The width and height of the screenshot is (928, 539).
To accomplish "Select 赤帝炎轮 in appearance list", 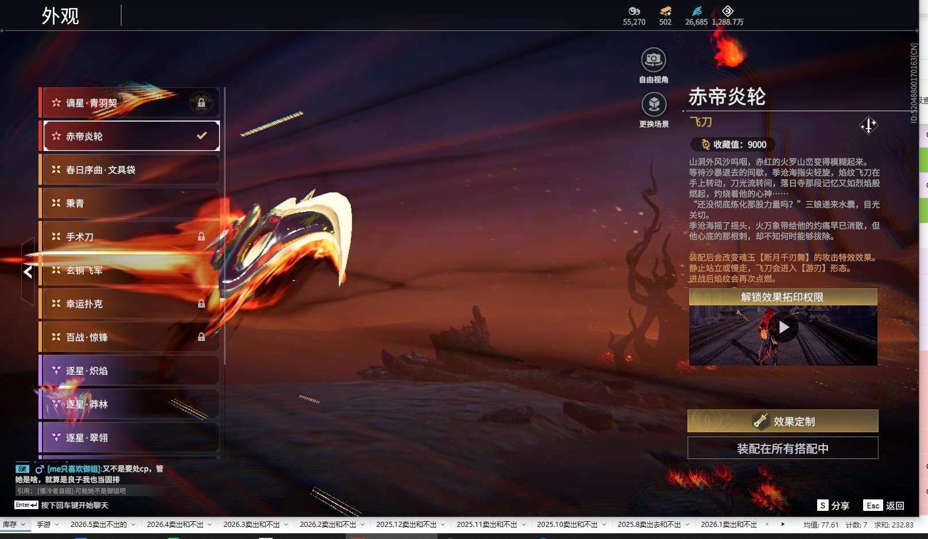I will (130, 136).
